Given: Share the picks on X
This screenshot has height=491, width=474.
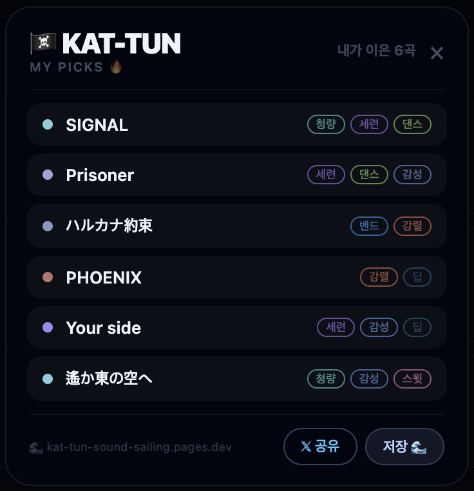Looking at the screenshot, I should click(x=320, y=447).
